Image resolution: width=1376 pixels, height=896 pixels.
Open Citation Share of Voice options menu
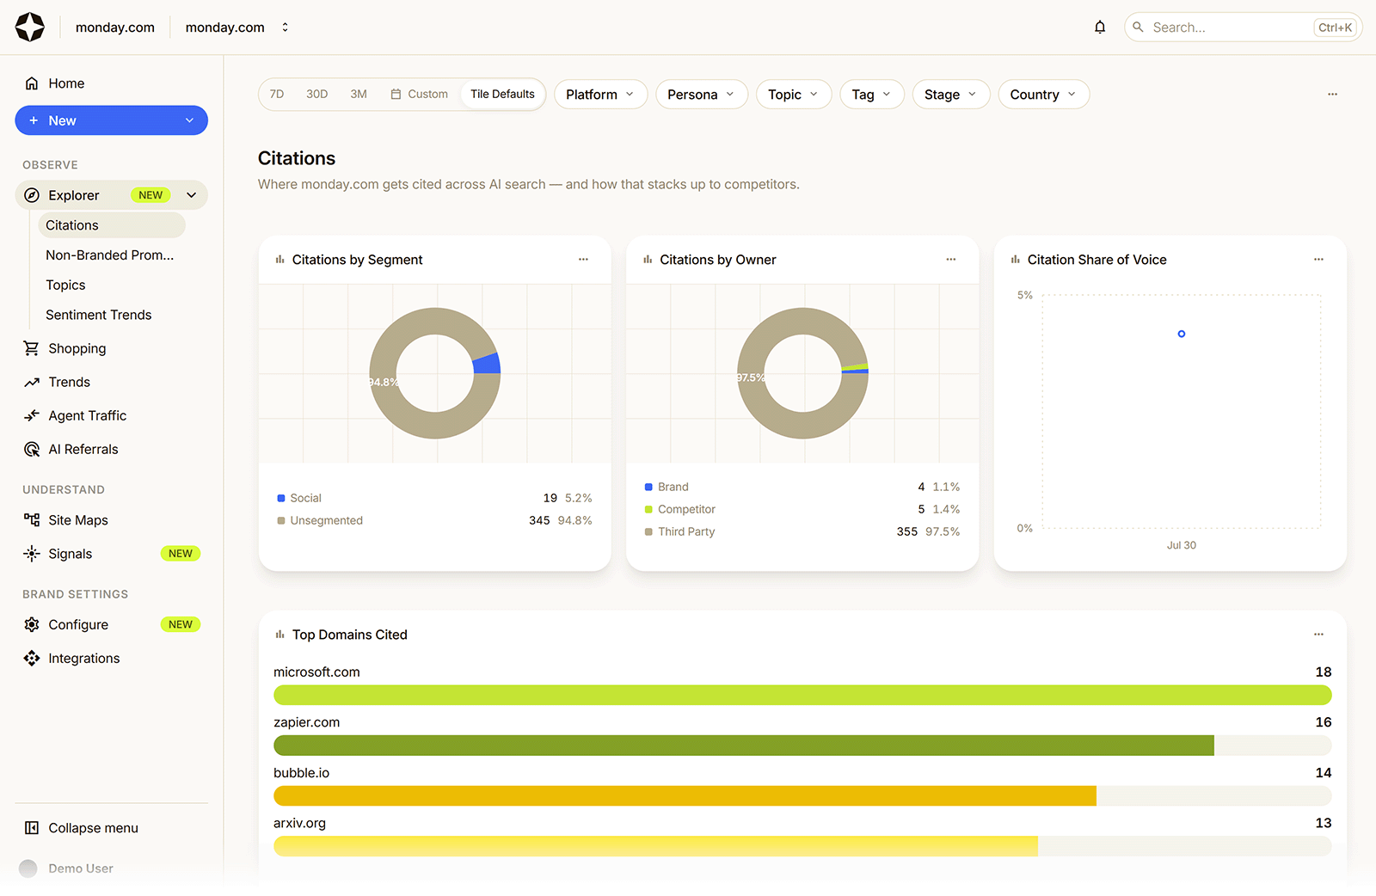tap(1318, 260)
